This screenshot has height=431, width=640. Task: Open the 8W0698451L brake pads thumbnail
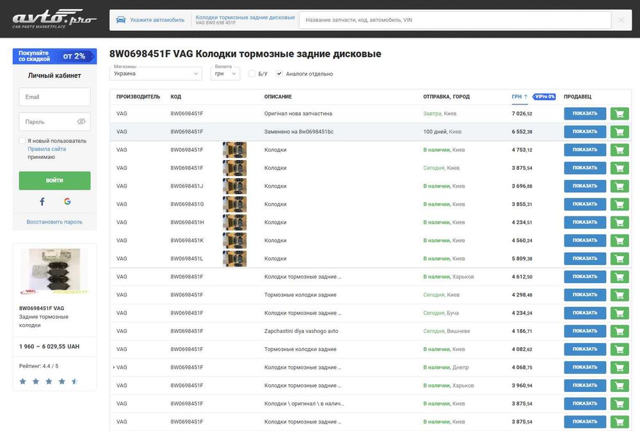pos(235,259)
